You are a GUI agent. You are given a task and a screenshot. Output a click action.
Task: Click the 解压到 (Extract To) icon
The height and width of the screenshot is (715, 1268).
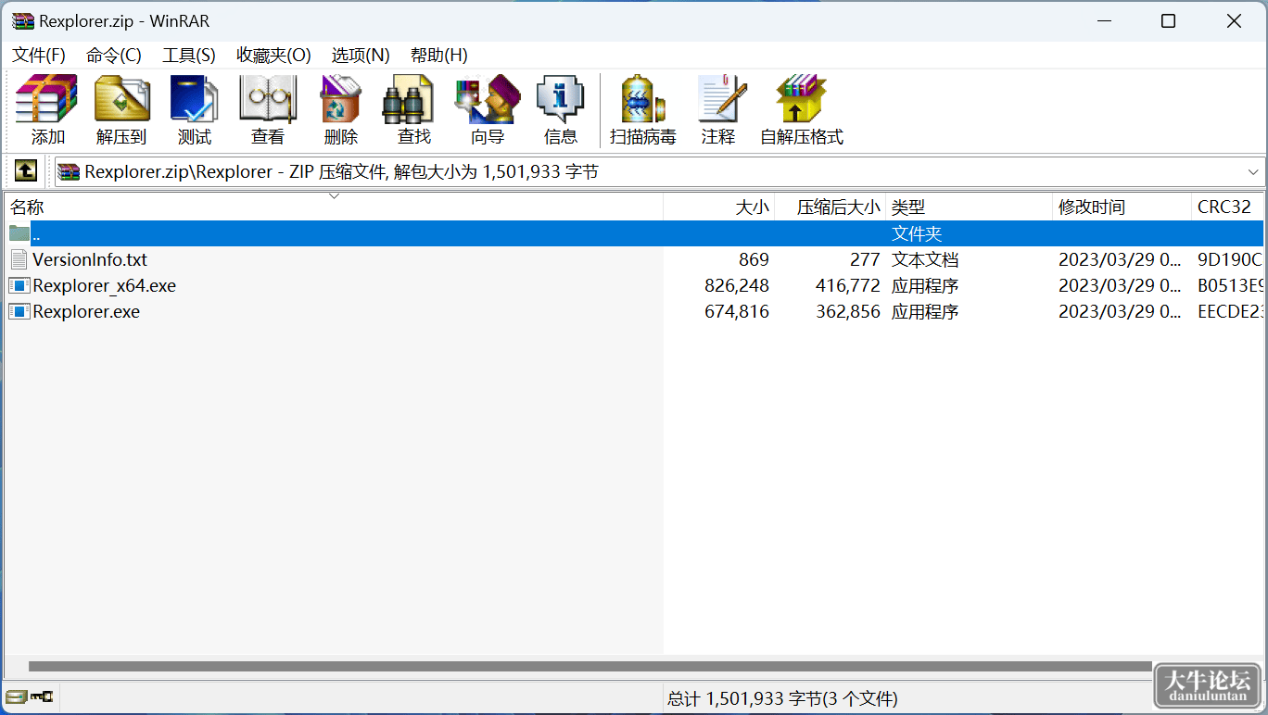click(x=121, y=110)
